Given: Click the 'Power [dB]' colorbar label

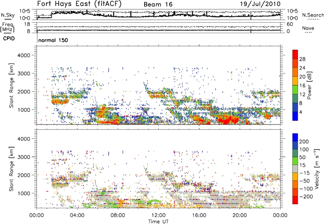Looking at the screenshot, I should point(309,85).
